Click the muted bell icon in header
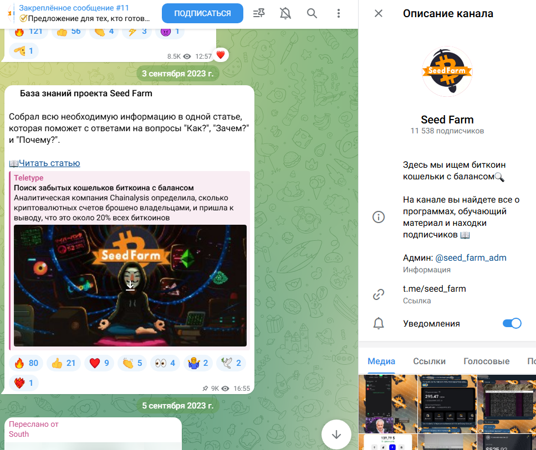Screen dimensions: 536x450 click(x=285, y=13)
